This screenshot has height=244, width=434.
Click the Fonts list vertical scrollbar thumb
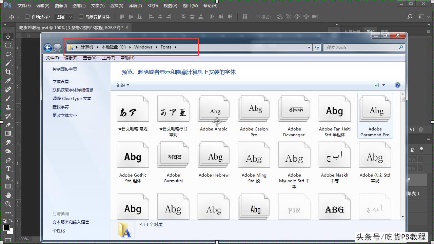point(402,99)
